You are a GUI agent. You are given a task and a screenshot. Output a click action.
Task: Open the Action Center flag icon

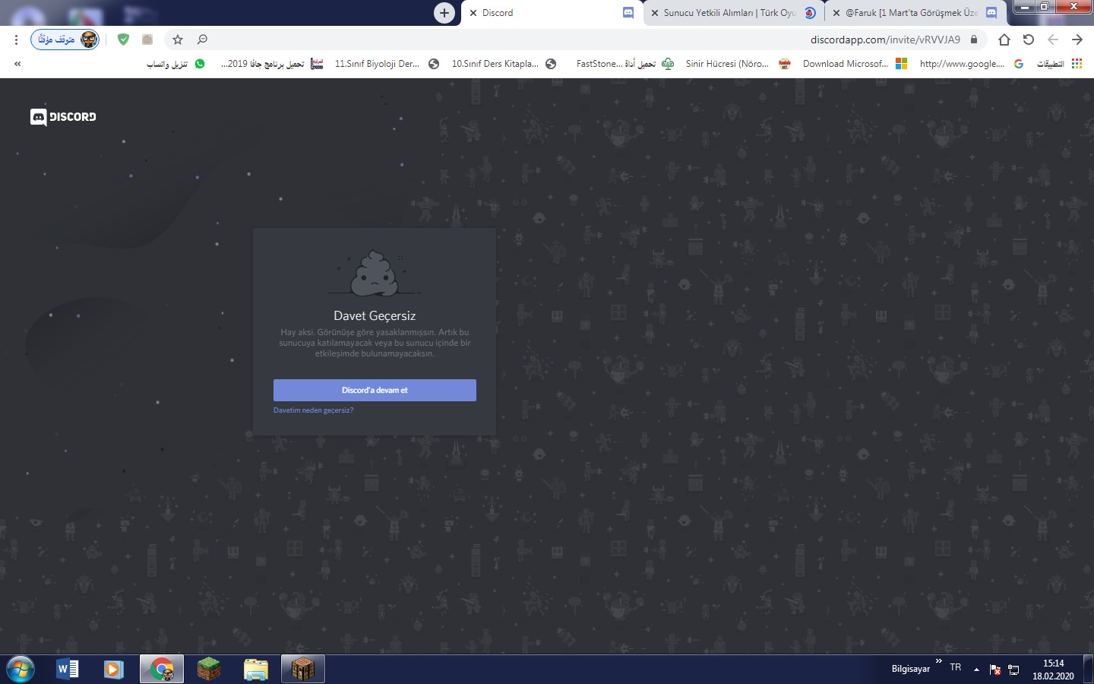point(995,670)
